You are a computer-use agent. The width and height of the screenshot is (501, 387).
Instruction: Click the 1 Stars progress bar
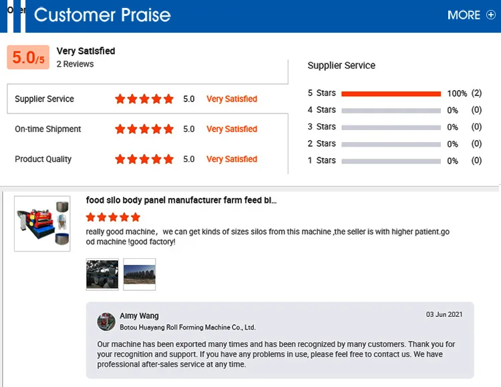pos(391,161)
